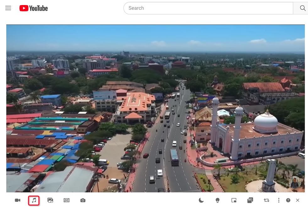Open the screenshot gallery icon
308x209 pixels.
pyautogui.click(x=51, y=200)
